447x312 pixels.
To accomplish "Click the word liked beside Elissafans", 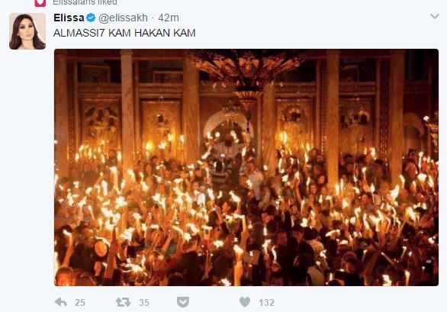I will coord(107,2).
